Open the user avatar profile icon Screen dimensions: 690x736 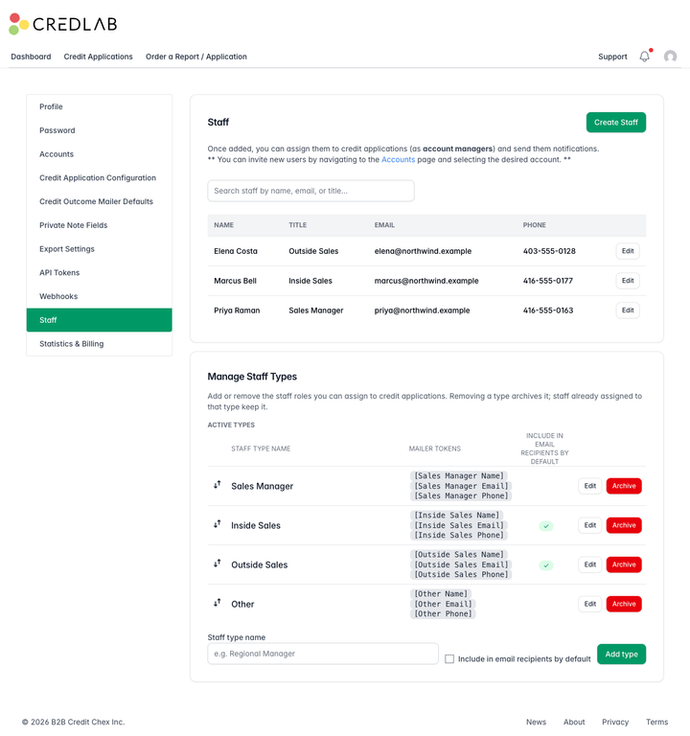(670, 57)
